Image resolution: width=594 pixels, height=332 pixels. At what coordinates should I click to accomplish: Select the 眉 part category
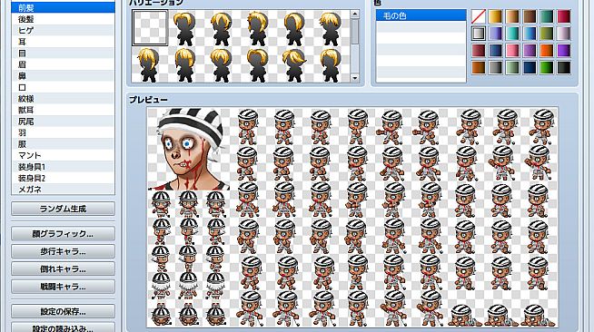63,64
